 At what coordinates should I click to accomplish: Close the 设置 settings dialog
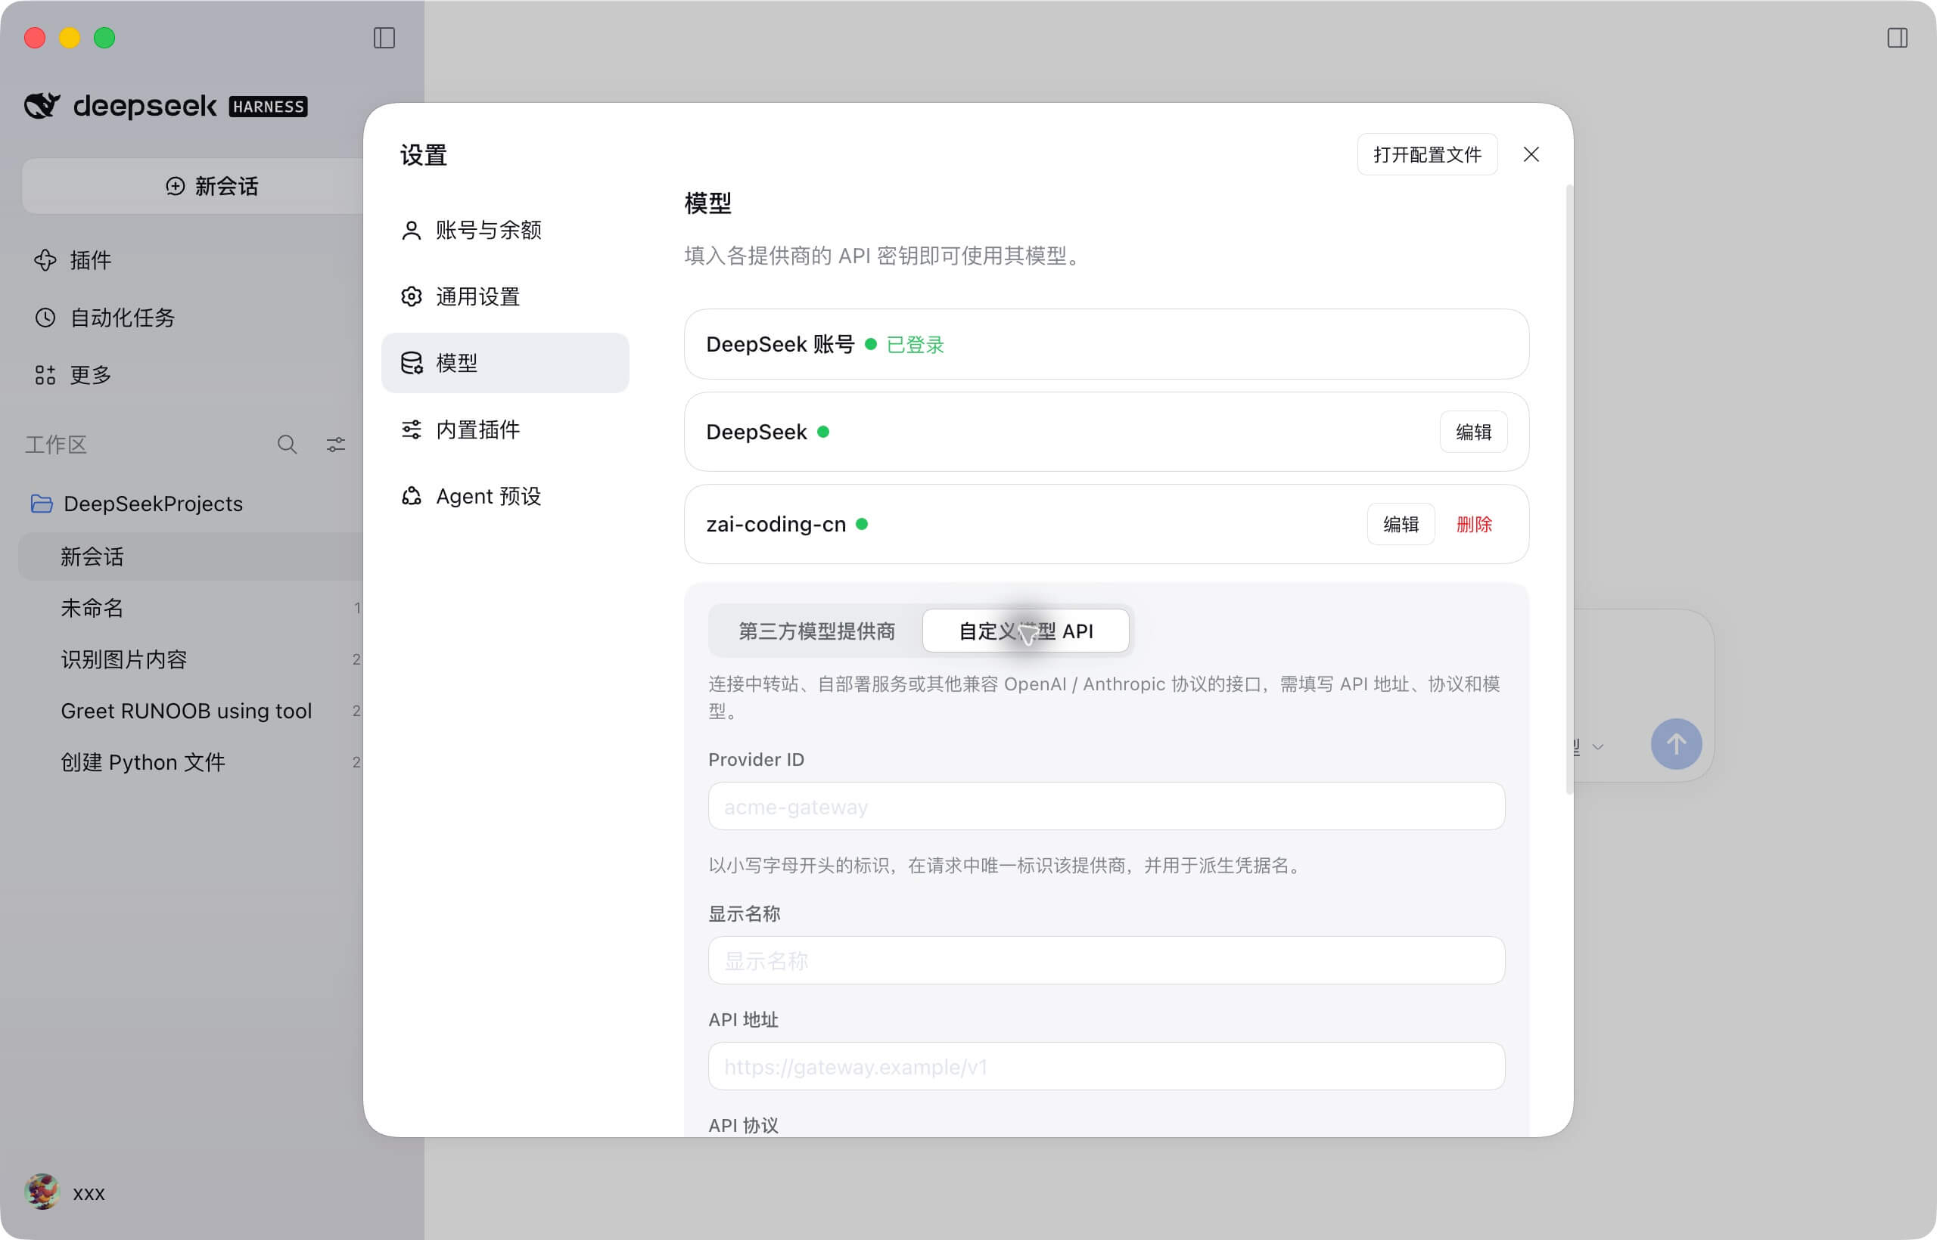point(1531,154)
